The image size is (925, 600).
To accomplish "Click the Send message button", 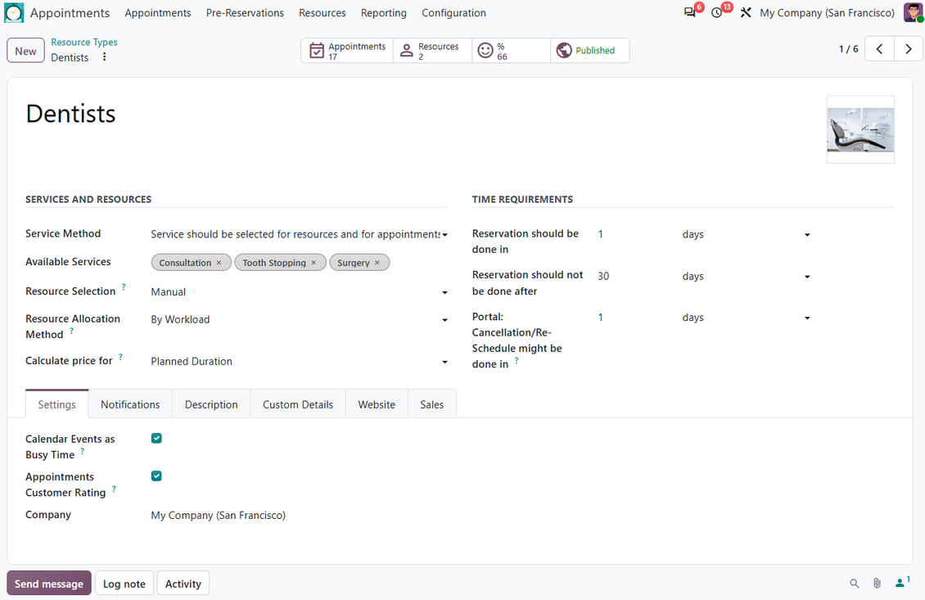I will [x=49, y=584].
